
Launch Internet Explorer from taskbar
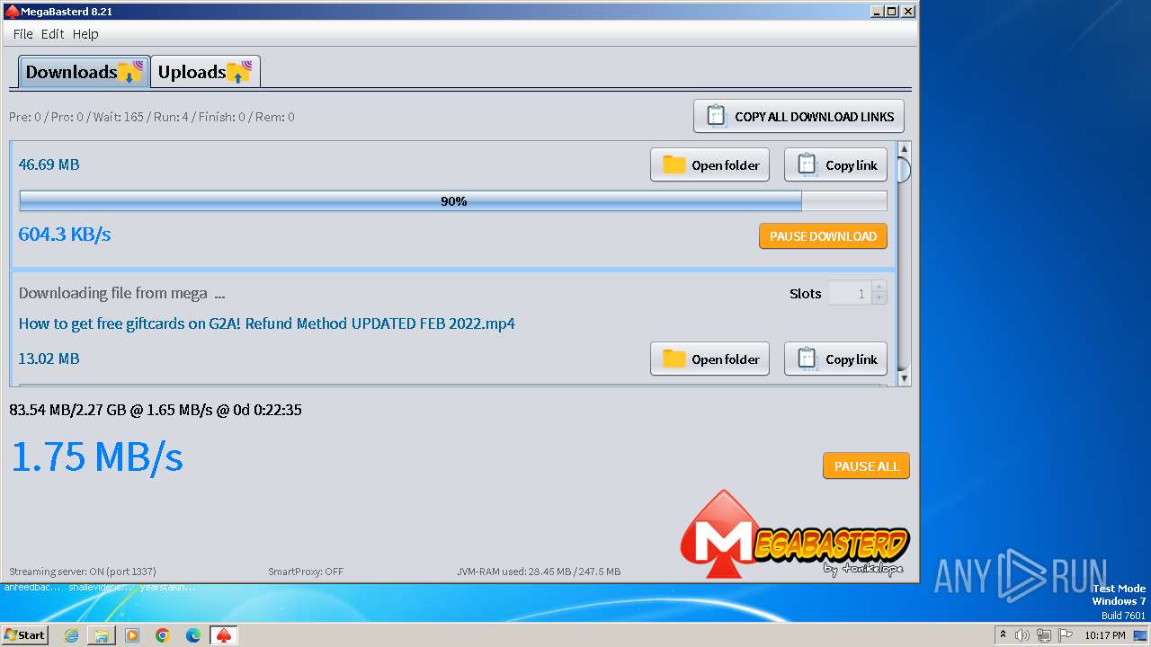click(71, 635)
